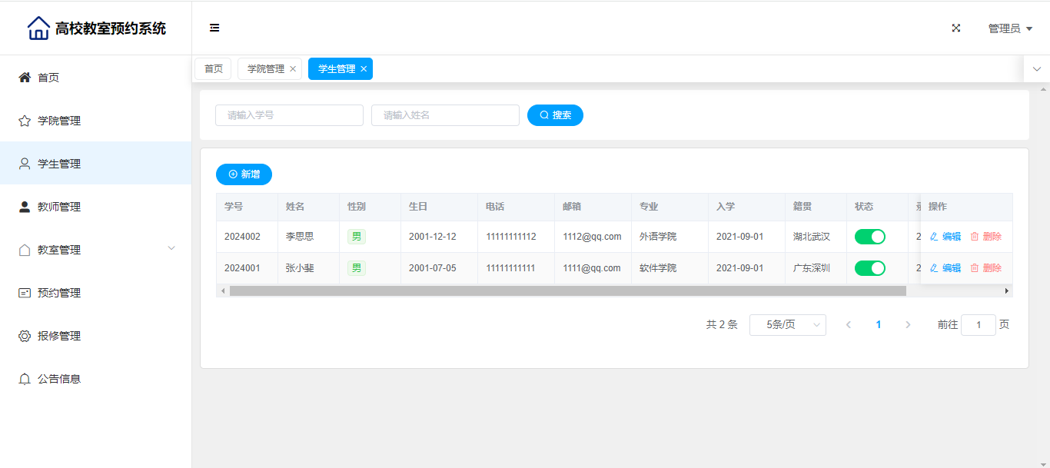The width and height of the screenshot is (1050, 468).
Task: Expand the tab list chevron dropdown
Action: 1036,69
